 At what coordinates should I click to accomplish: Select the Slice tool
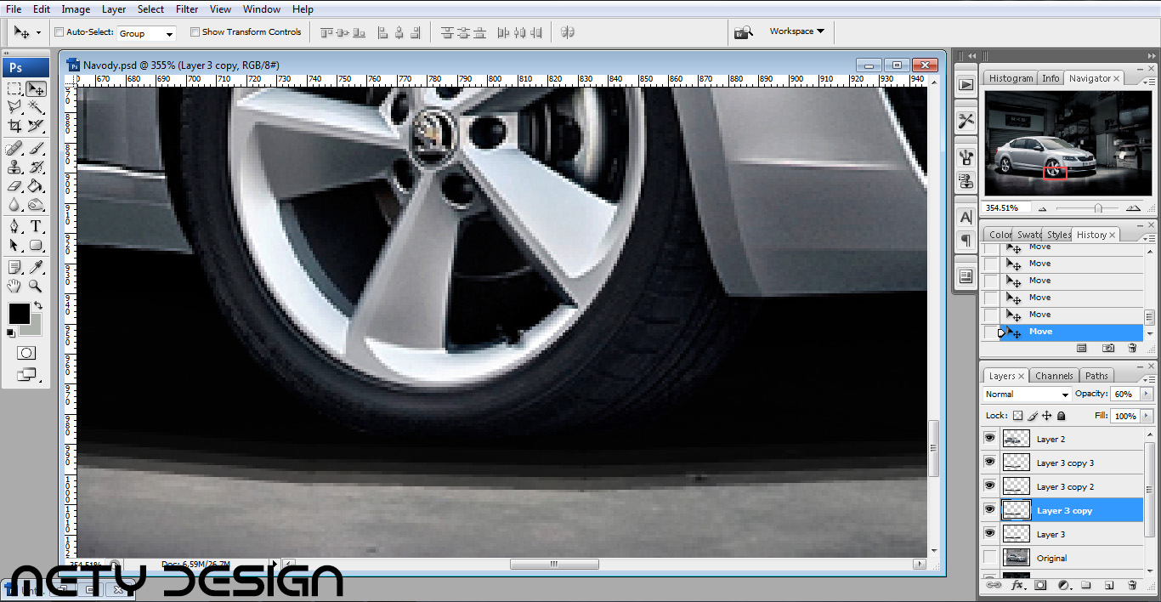pos(36,126)
